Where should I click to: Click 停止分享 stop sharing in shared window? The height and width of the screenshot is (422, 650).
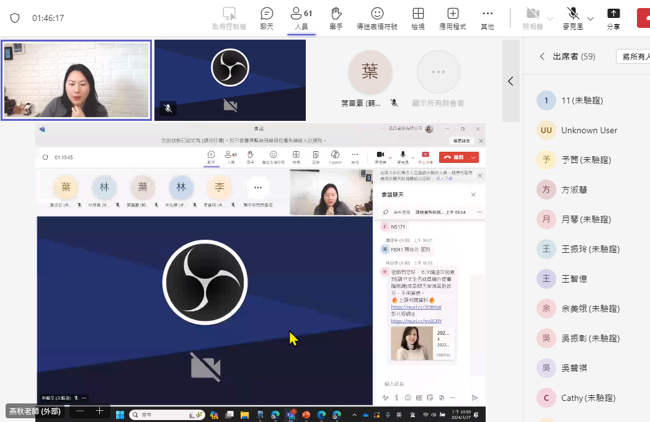425,157
